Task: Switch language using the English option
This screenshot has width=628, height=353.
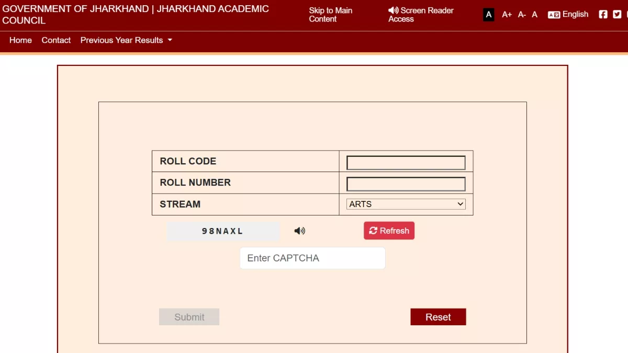Action: point(568,15)
